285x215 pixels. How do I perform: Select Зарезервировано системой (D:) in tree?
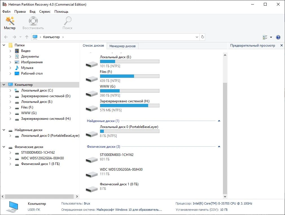coord(46,96)
